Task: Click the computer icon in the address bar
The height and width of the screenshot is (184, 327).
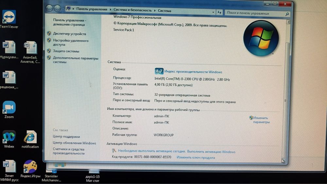Action: (x=68, y=8)
